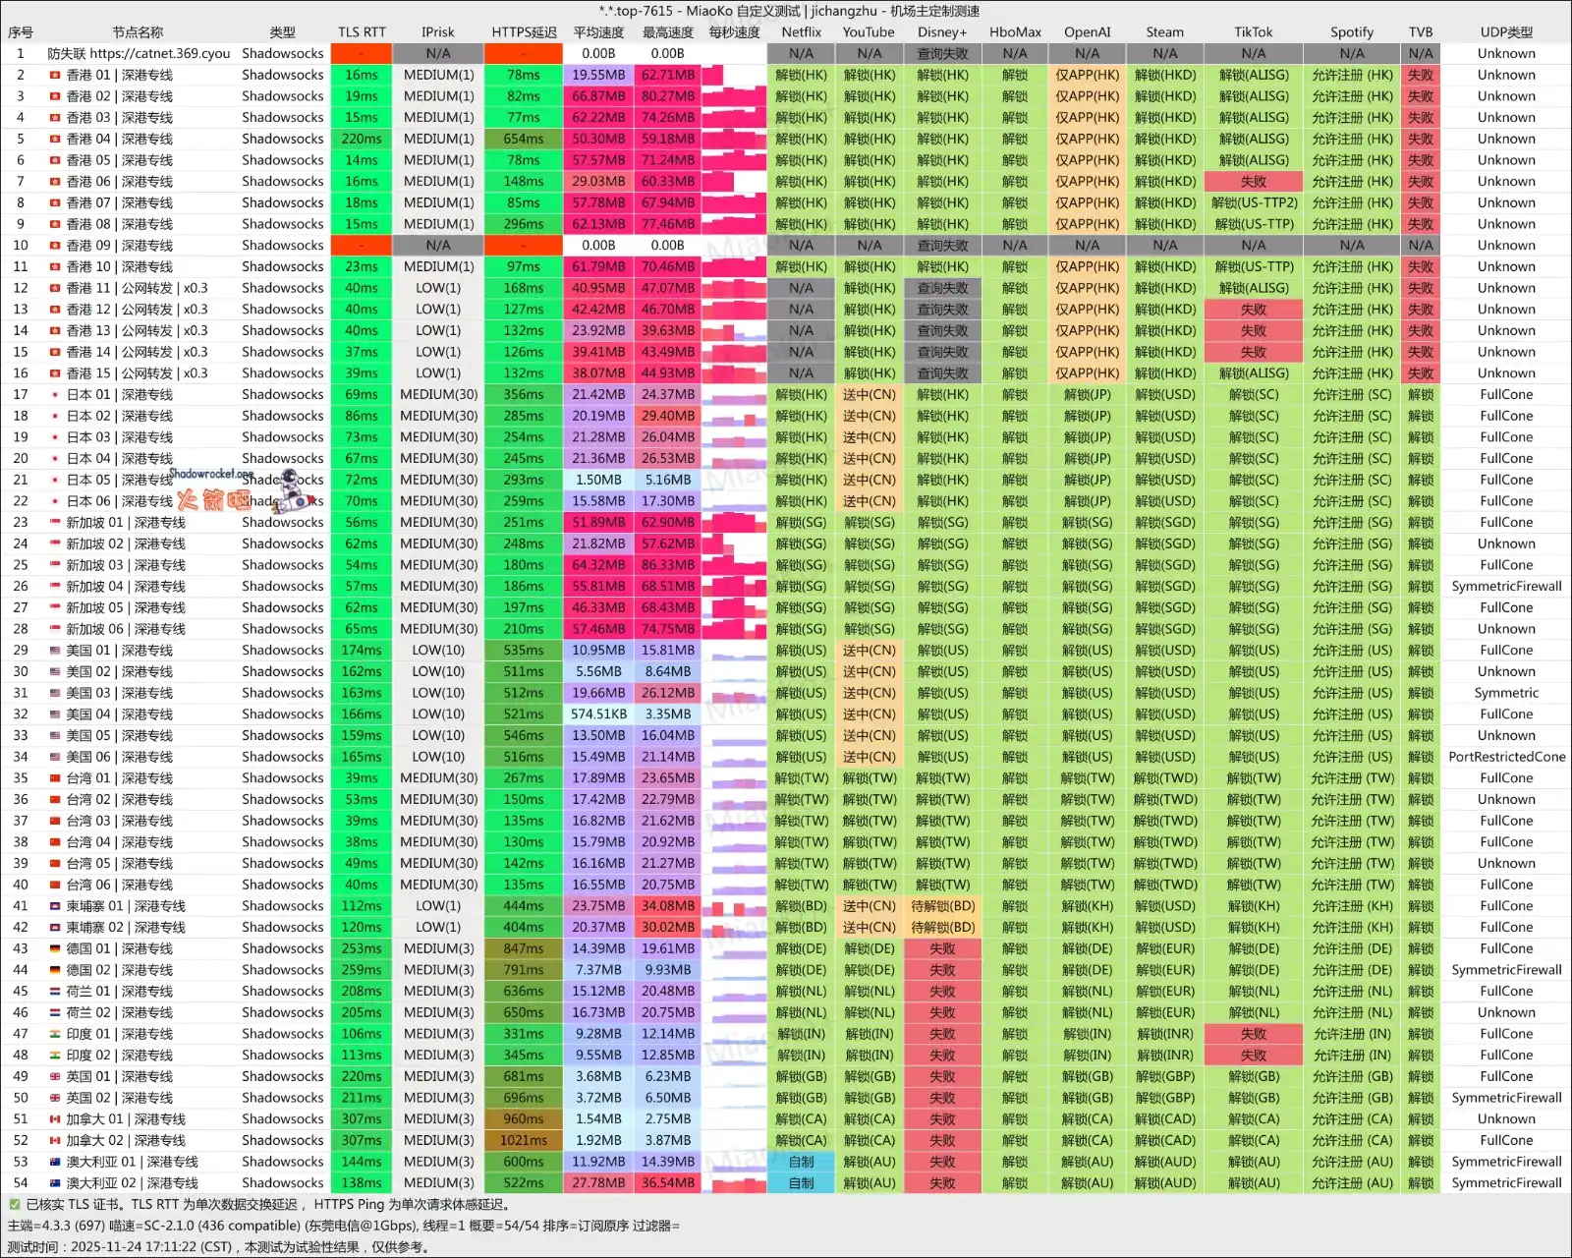Click the US flag beside 美国 01
The image size is (1572, 1258).
(55, 651)
